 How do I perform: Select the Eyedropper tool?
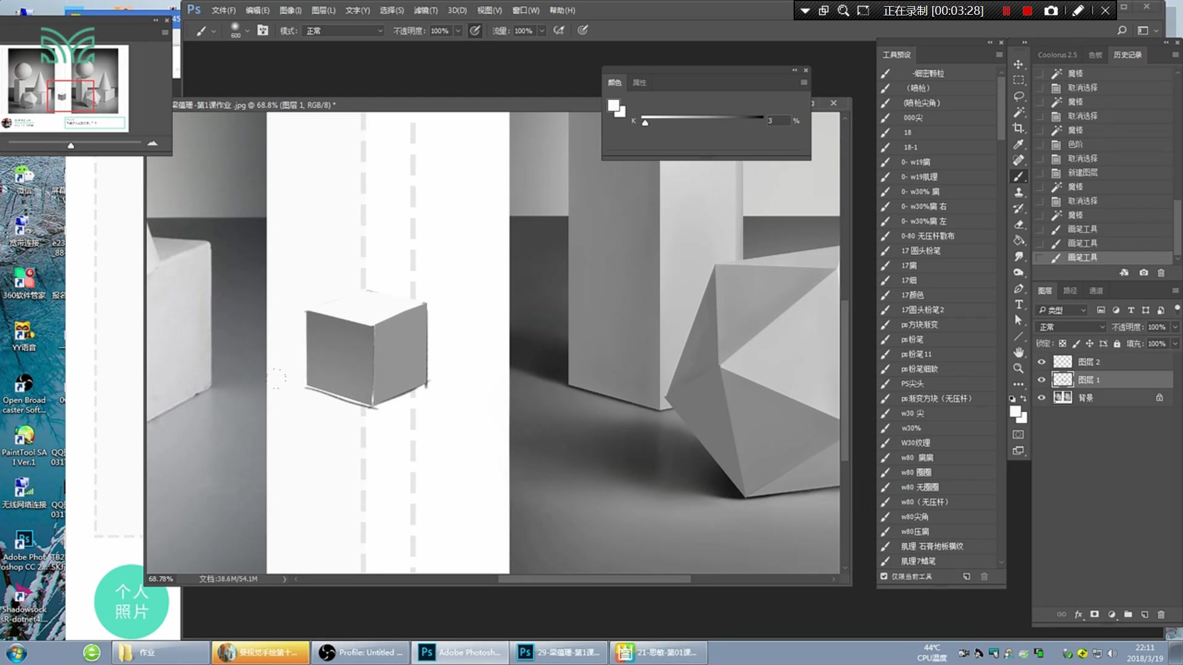point(1018,144)
